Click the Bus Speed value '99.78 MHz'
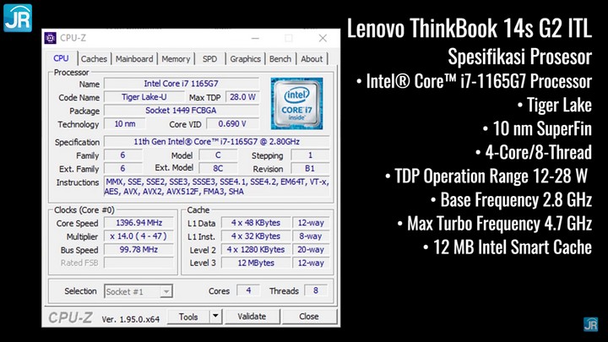 138,250
